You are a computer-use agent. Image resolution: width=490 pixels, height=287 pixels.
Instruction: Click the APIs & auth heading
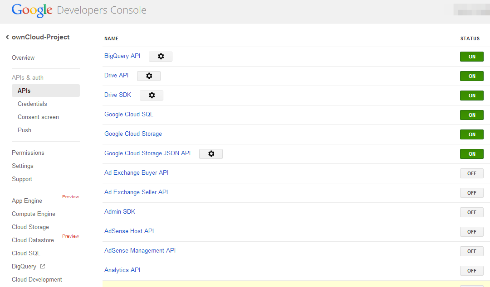coord(28,78)
